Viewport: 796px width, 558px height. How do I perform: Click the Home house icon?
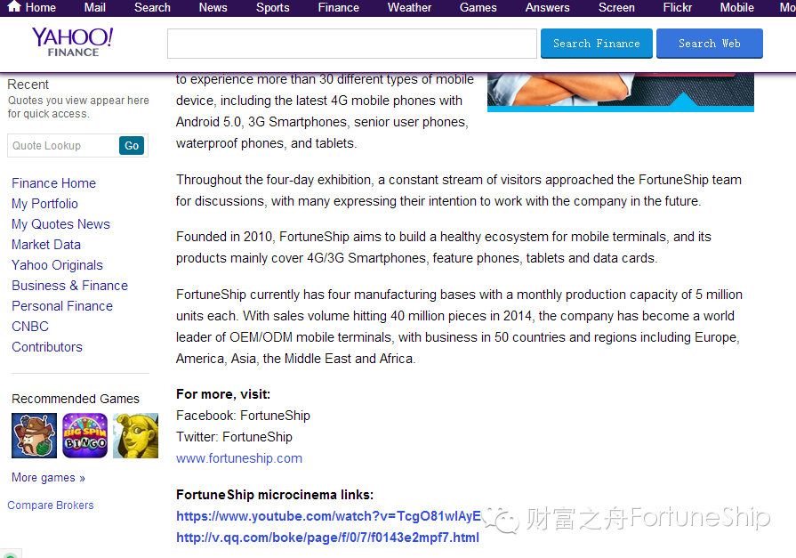pyautogui.click(x=13, y=6)
